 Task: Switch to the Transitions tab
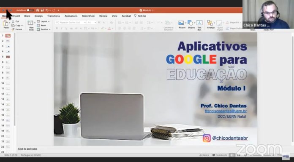pos(54,16)
